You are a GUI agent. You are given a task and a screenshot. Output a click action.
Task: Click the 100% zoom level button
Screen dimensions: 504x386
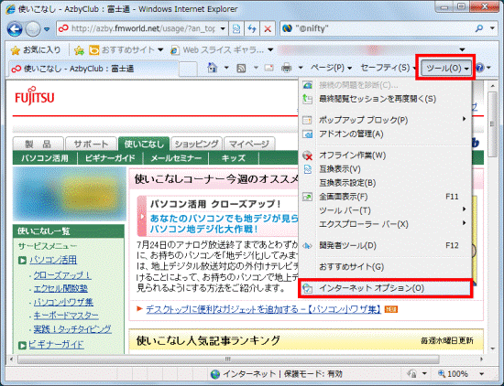[x=454, y=373]
